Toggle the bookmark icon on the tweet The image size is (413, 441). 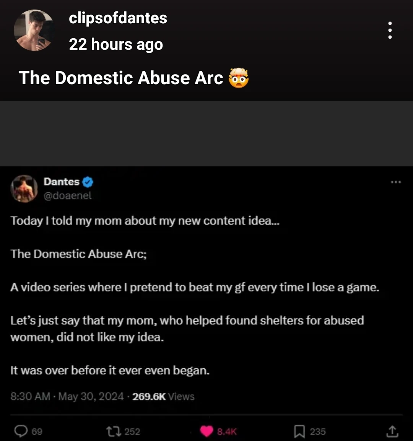(299, 431)
